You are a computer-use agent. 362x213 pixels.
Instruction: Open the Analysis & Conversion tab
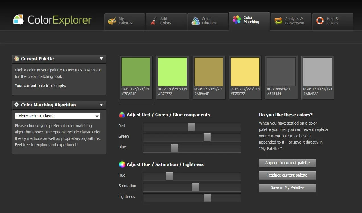click(291, 21)
